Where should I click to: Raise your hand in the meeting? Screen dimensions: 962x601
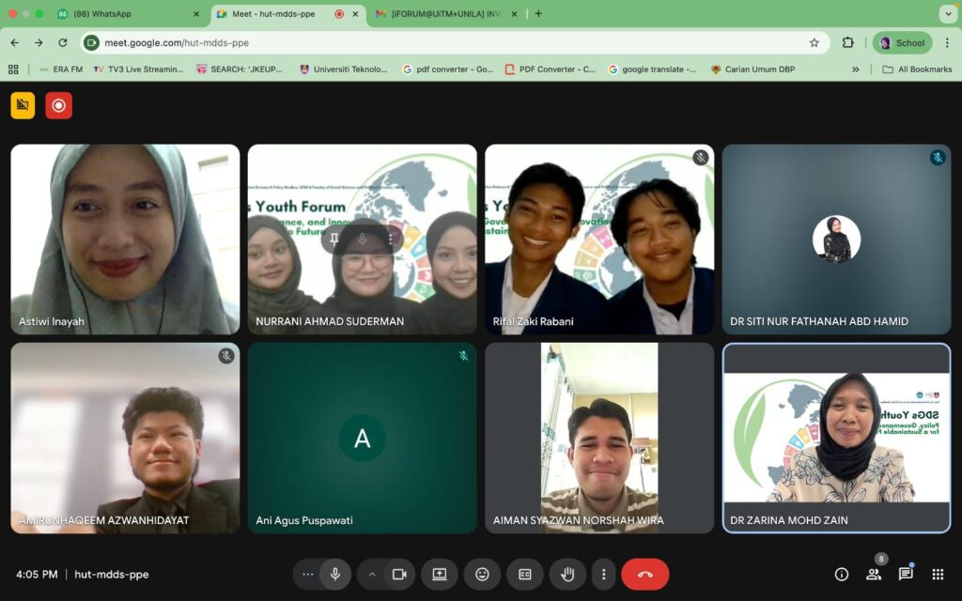pos(567,574)
